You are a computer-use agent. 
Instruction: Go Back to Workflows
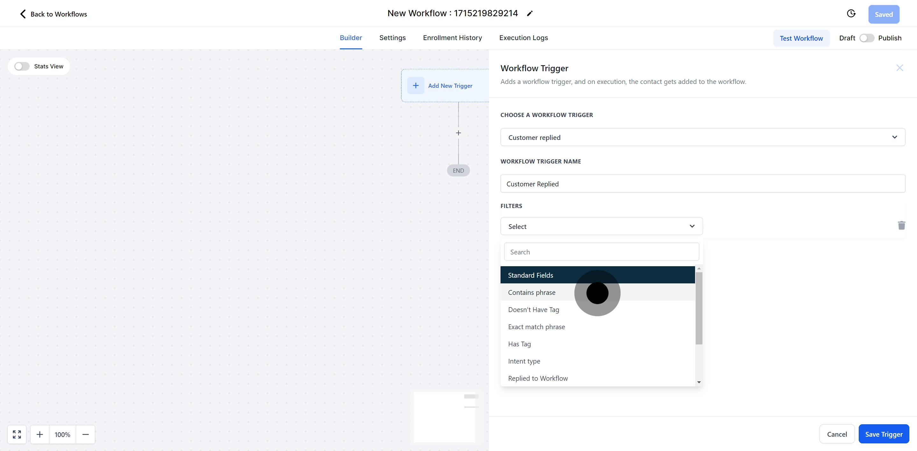pos(53,14)
